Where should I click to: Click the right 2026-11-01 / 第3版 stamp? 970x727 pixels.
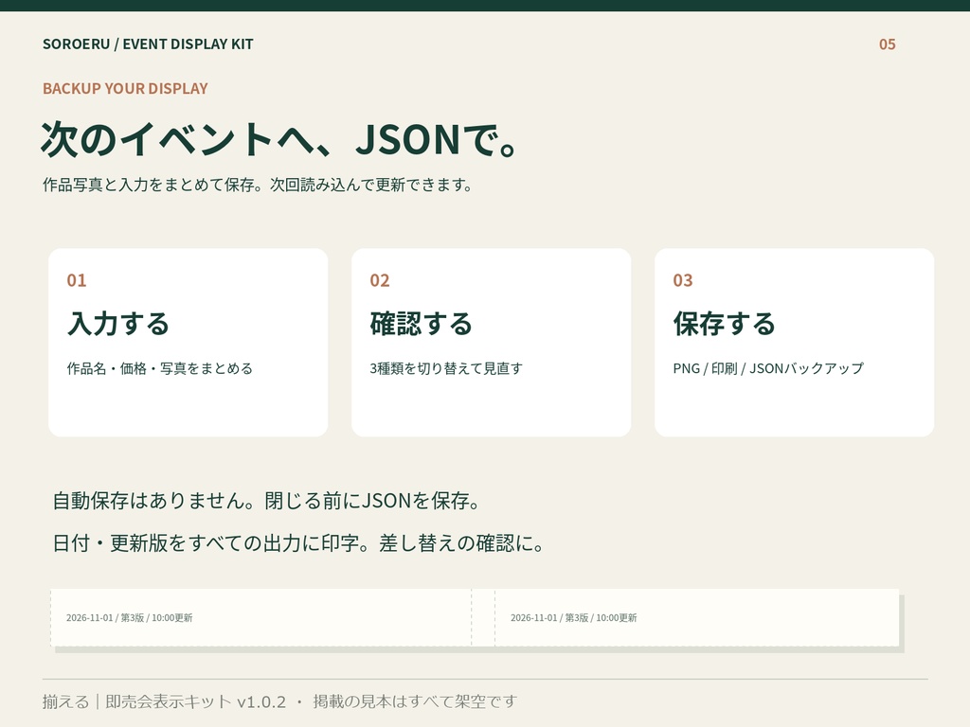click(573, 617)
